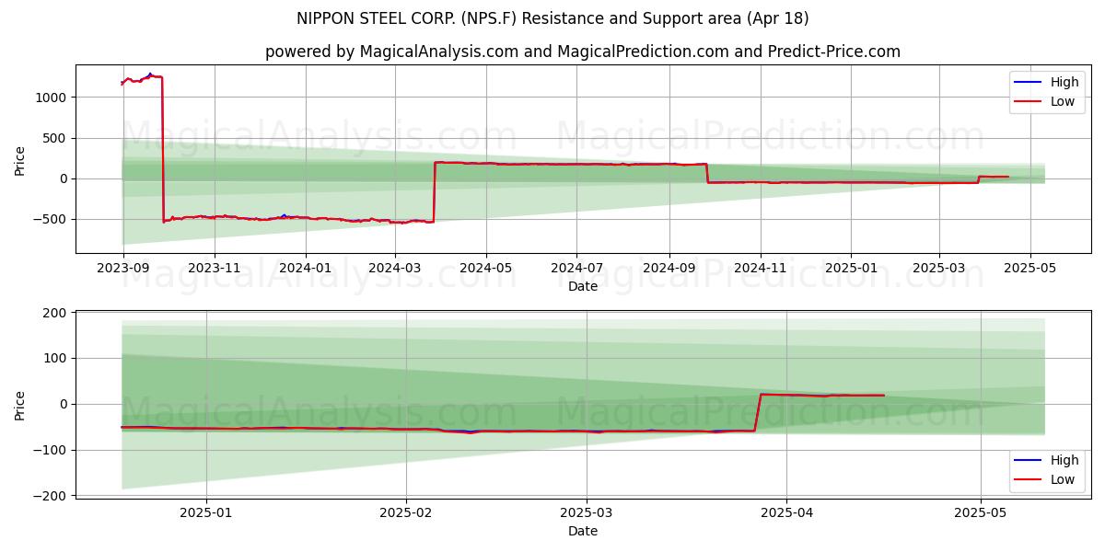The image size is (1105, 552).
Task: Click the '500' y-axis label in top chart
Action: coord(55,138)
